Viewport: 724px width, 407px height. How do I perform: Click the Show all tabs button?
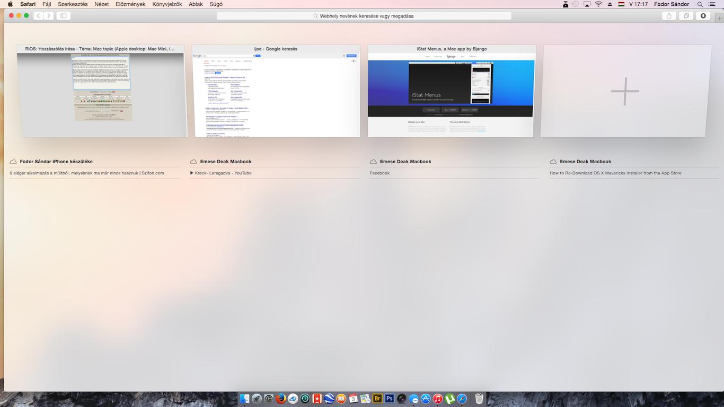pos(686,16)
